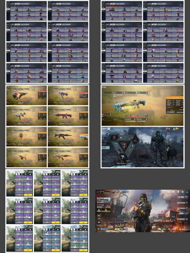This screenshot has height=253, width=190.
Task: Open the weapon loadout card in the lobby
Action: coord(103,200)
